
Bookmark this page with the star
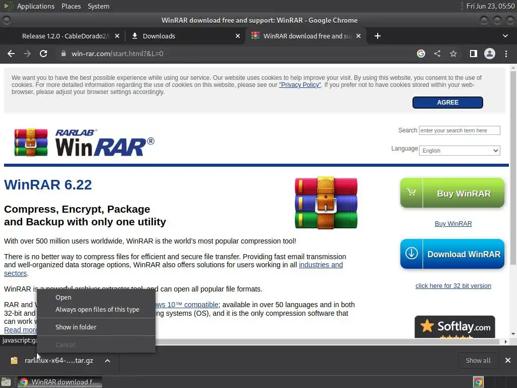click(453, 54)
